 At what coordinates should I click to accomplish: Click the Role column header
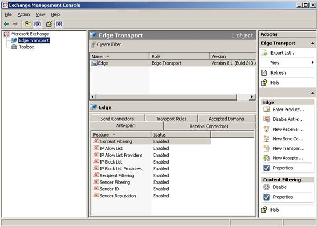pyautogui.click(x=179, y=56)
